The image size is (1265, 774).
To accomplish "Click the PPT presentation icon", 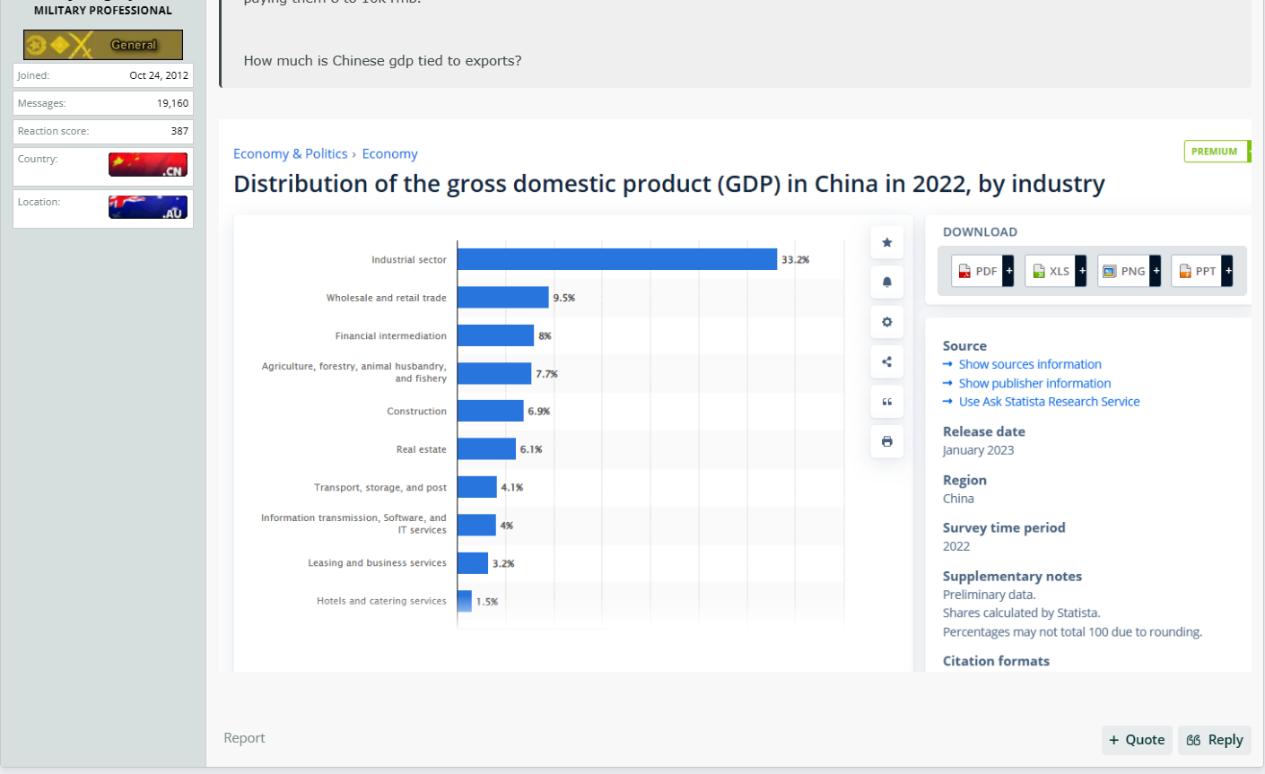I will [1184, 271].
